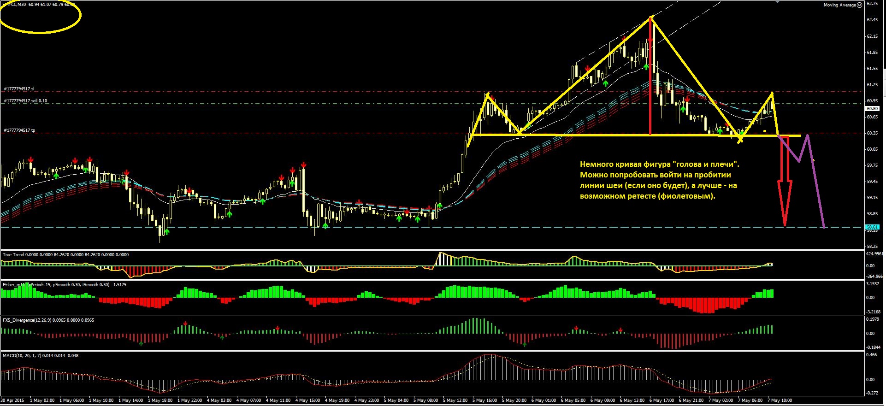
Task: Click the 5 May 04:00 time label
Action: (x=396, y=400)
